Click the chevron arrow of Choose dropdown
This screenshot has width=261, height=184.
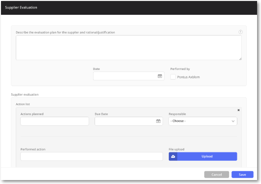233,121
